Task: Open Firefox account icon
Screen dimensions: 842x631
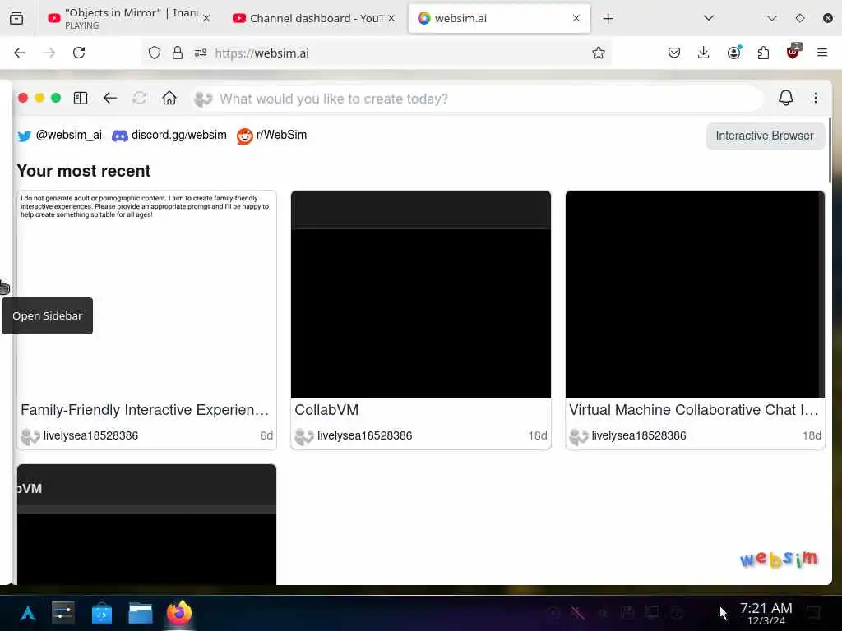Action: (733, 53)
